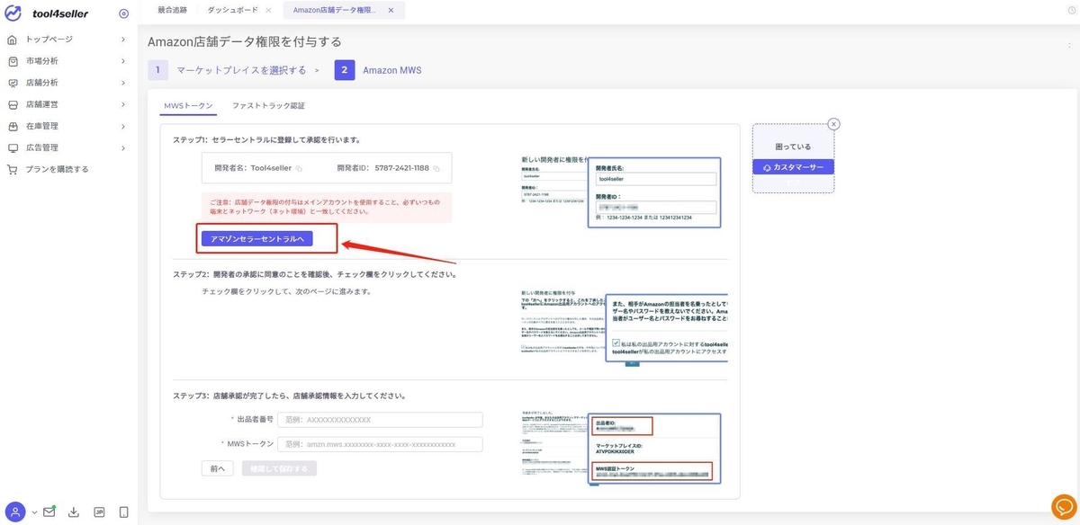Switch to the ファストトラック認証 tab
This screenshot has width=1080, height=525.
(x=268, y=105)
